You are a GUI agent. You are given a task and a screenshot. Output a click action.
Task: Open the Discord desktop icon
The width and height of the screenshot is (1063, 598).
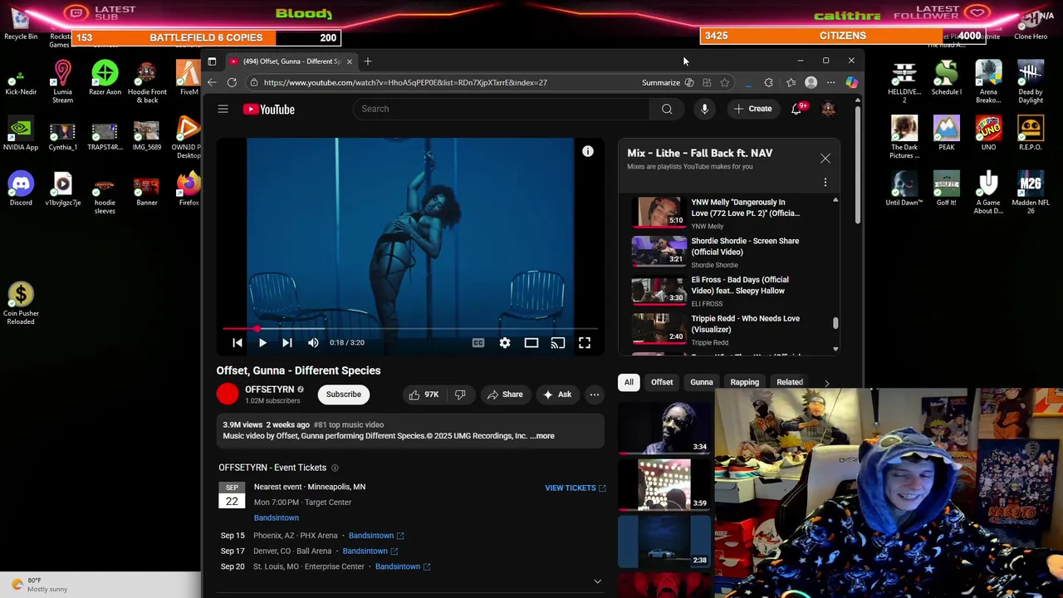[x=21, y=189]
